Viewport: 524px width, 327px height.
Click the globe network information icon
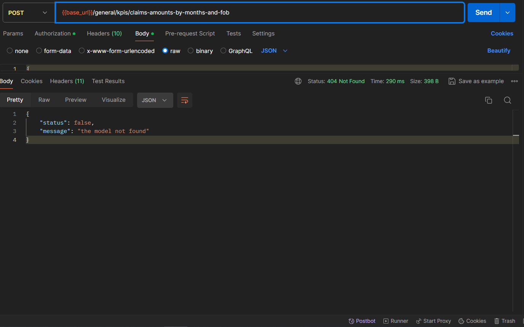(x=298, y=81)
